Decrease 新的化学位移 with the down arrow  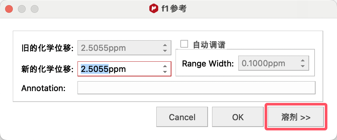coord(165,71)
